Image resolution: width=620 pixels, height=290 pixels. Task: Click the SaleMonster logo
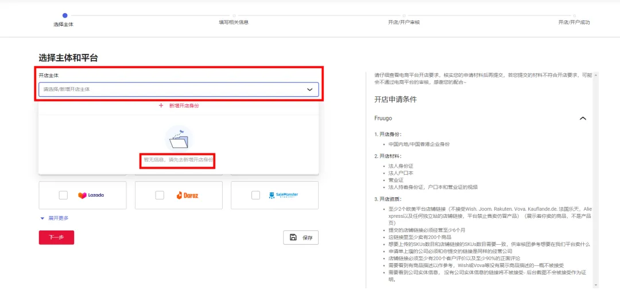(283, 195)
